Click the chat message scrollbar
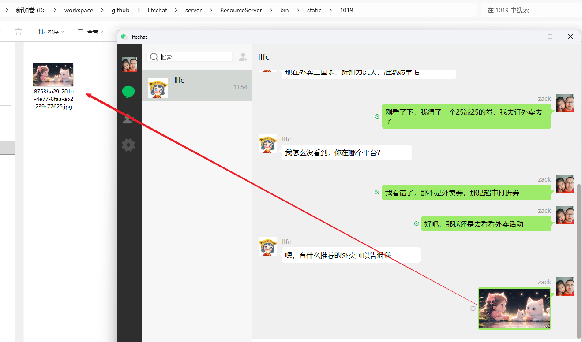The width and height of the screenshot is (582, 342). [579, 256]
